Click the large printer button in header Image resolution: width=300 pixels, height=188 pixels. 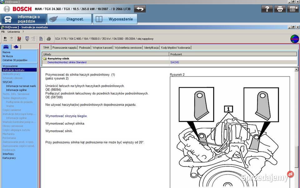tap(280, 9)
